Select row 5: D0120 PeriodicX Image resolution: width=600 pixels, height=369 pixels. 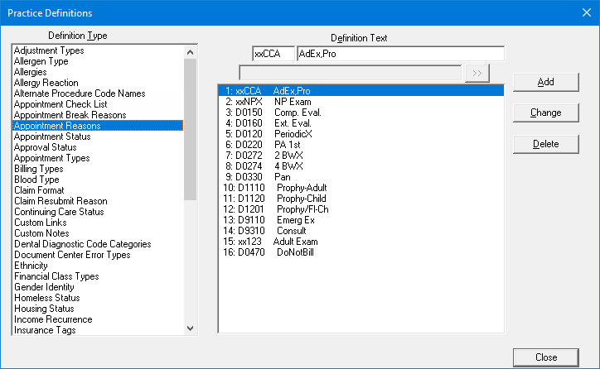361,134
